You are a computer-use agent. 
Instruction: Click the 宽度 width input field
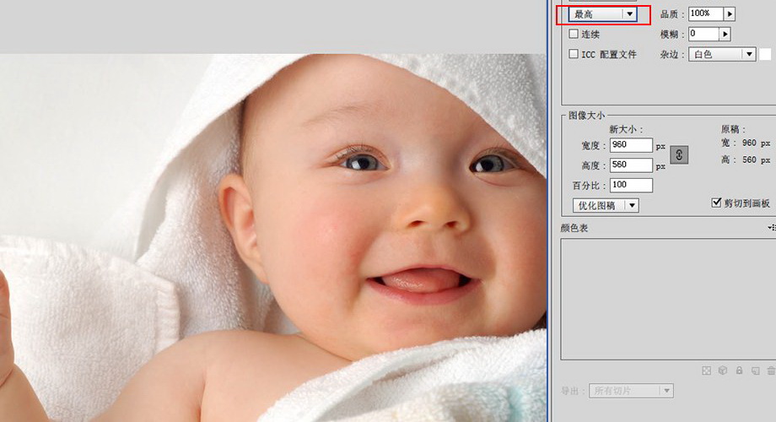pyautogui.click(x=631, y=145)
